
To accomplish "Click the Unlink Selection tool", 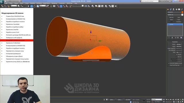I will 5,6.
